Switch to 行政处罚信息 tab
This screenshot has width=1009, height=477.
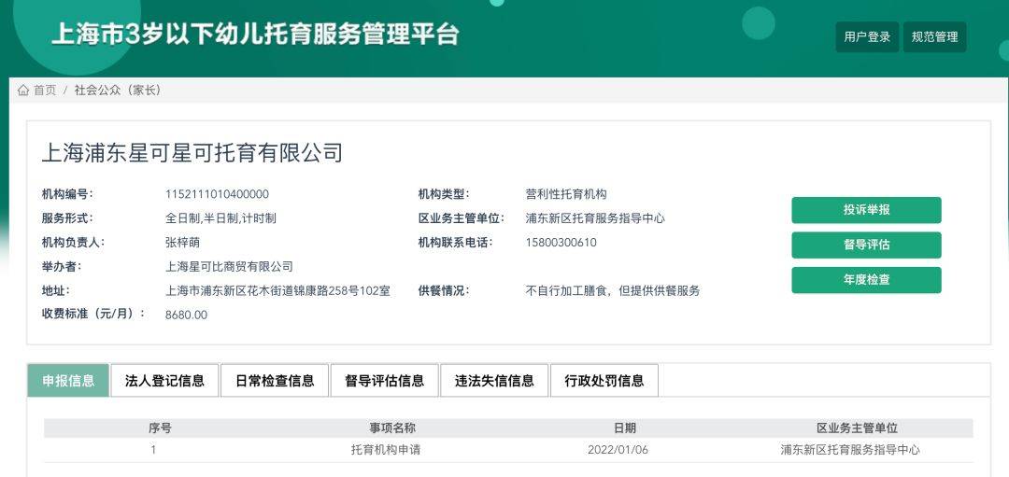[604, 381]
